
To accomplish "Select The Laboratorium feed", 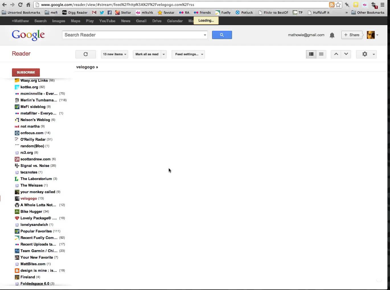I will coord(36,179).
